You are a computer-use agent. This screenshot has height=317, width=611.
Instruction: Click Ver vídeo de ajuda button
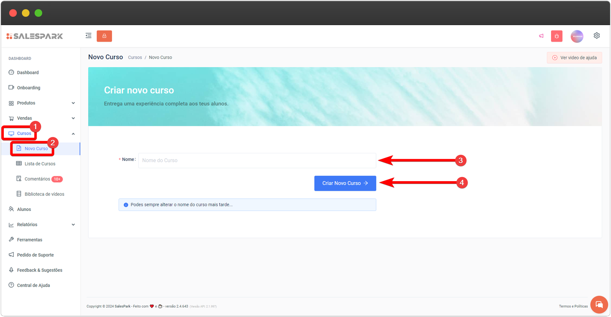[x=574, y=58]
